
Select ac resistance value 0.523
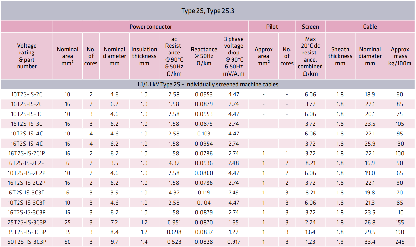174,242
